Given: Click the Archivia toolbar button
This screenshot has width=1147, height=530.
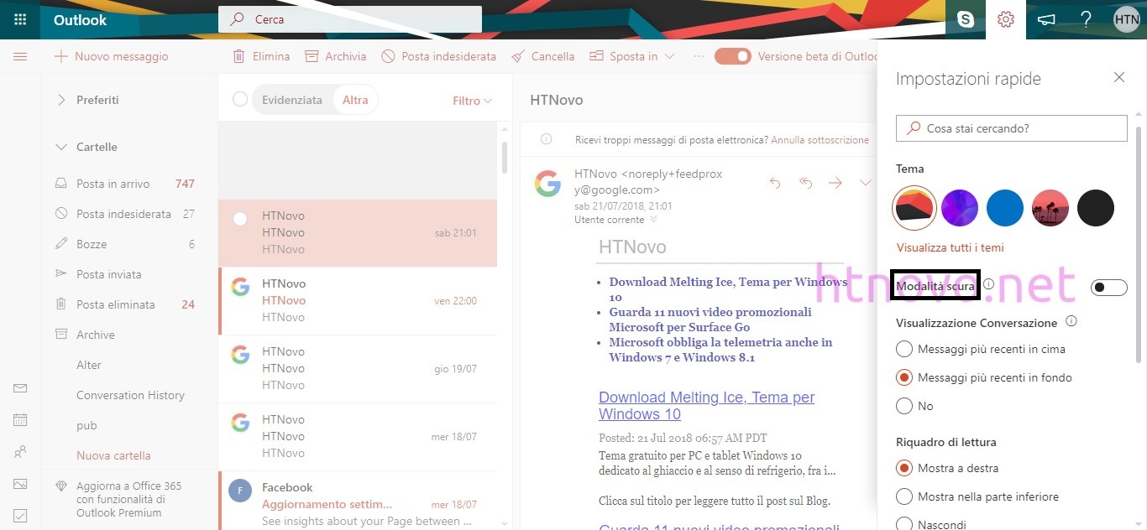Looking at the screenshot, I should (x=335, y=56).
